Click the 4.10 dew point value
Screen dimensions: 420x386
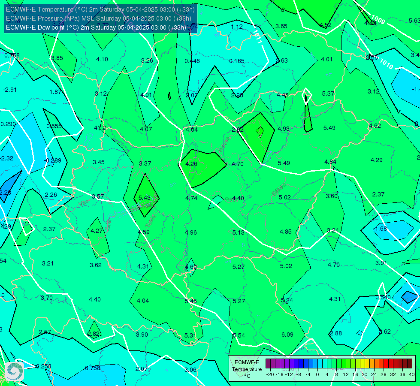(x=102, y=60)
